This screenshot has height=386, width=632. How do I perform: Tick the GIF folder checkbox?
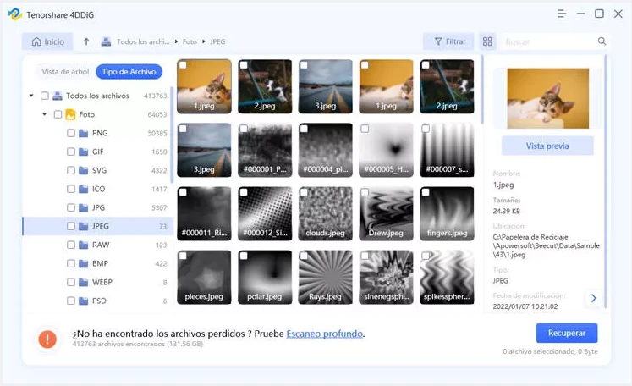71,152
